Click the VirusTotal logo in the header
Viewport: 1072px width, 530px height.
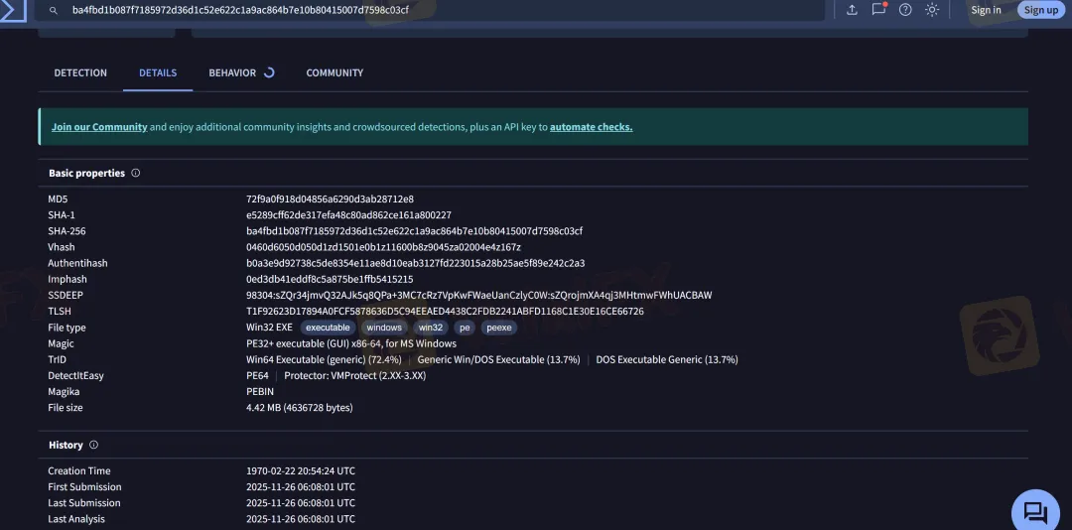coord(13,10)
